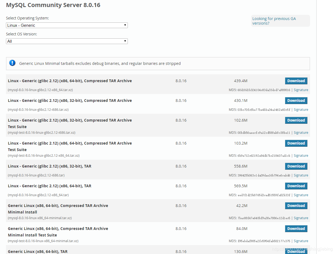Click the MD5 hash starting with 03bc70
The width and height of the screenshot is (335, 254).
[x=264, y=110]
